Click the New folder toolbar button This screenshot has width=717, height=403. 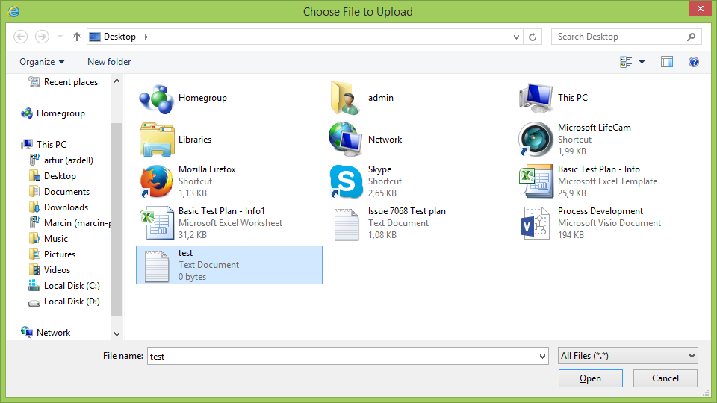click(109, 62)
